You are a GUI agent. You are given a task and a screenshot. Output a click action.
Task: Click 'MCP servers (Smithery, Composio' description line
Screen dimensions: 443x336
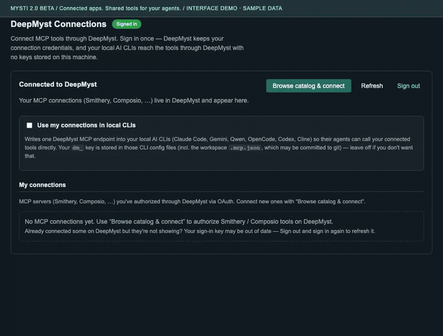[192, 201]
